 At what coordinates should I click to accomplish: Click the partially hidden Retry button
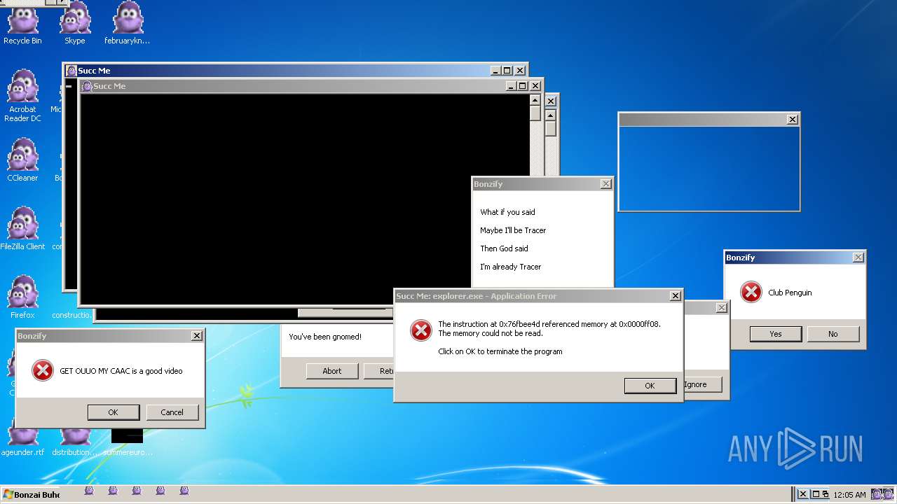378,371
